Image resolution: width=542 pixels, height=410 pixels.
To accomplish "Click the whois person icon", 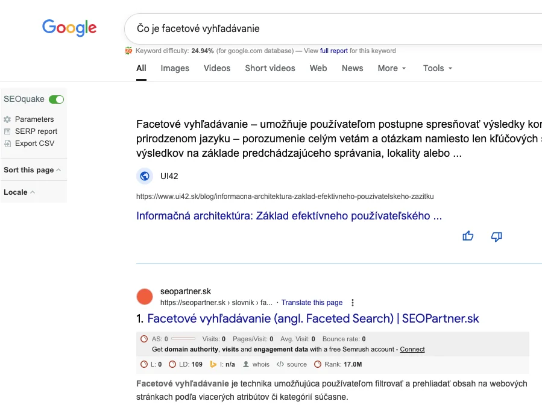I will coord(245,364).
